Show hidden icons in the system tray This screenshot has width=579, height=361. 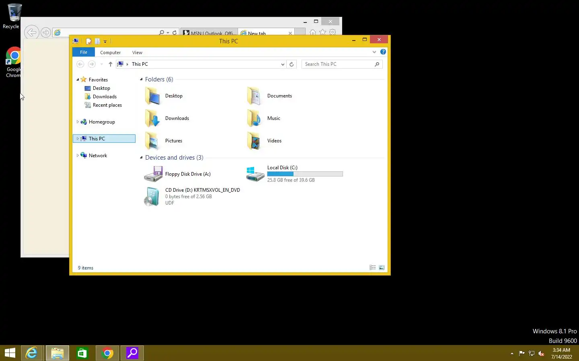click(x=512, y=353)
